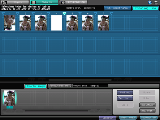Screen dimensions: 160x120
Task: Go to previous page in main view
Action: [42, 80]
